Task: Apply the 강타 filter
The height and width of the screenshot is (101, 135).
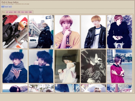Action: 26,12
